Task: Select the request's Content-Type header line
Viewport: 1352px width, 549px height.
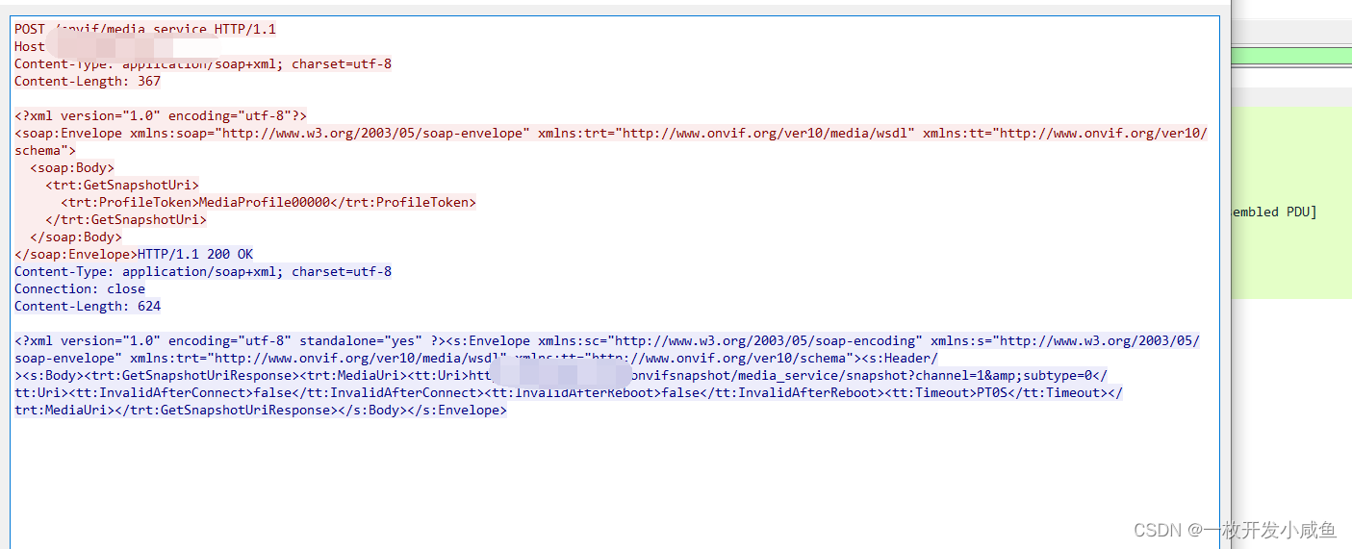Action: tap(202, 63)
